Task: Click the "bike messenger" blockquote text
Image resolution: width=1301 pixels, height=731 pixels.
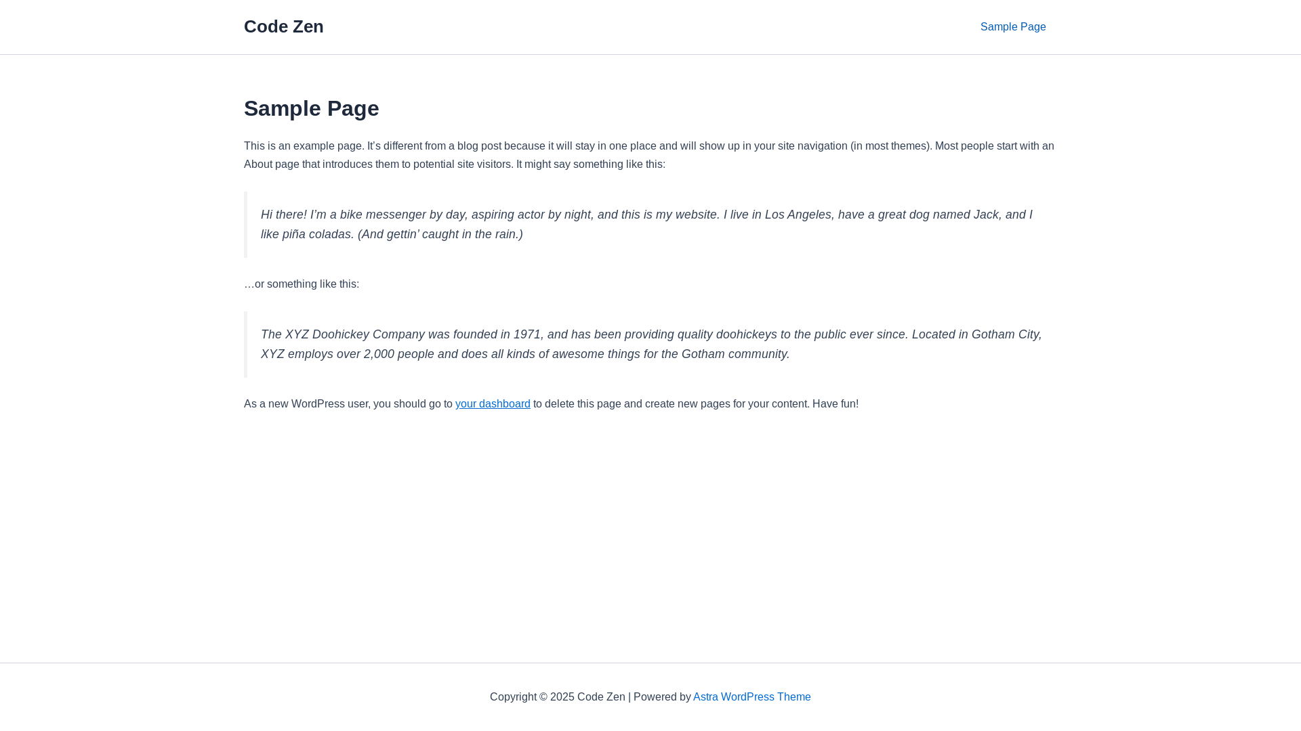Action: (x=646, y=225)
